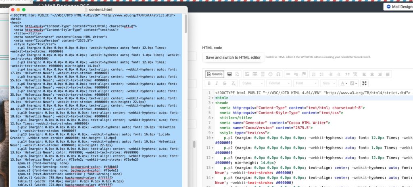The width and height of the screenshot is (413, 187).
Task: Click the WYSIWYG editor hint text
Action: [x=318, y=57]
